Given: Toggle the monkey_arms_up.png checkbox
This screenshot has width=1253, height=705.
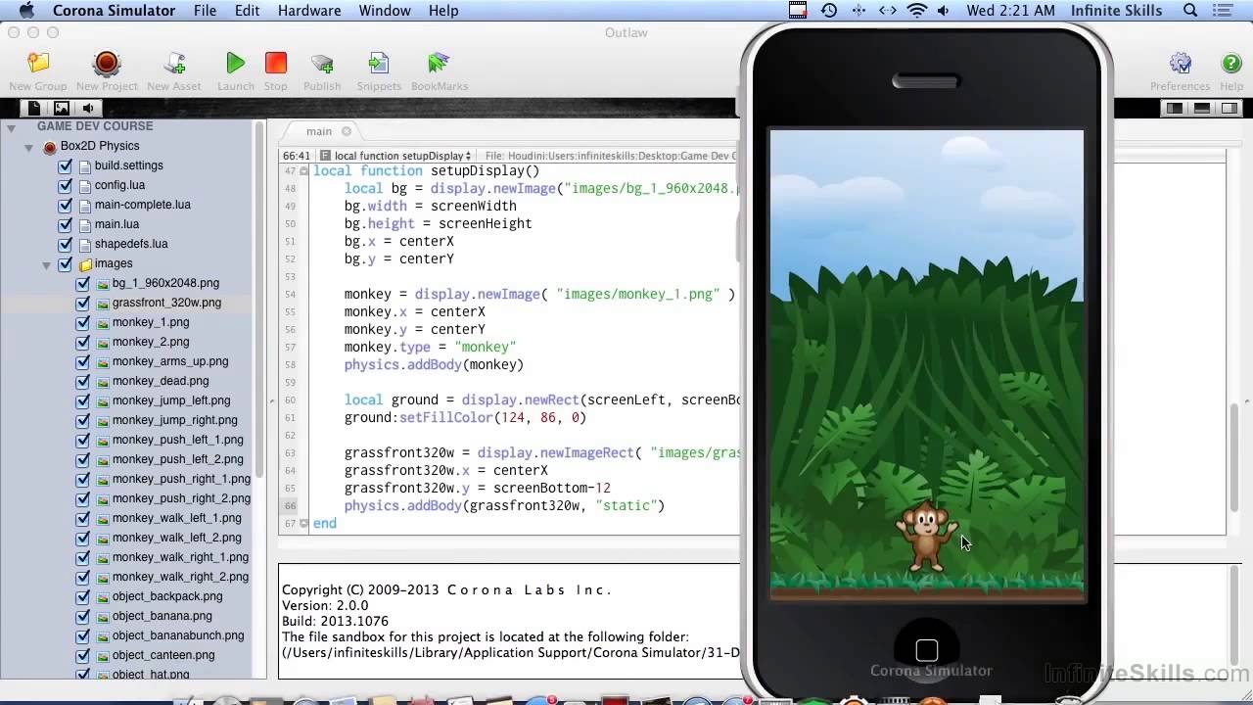Looking at the screenshot, I should click(83, 362).
